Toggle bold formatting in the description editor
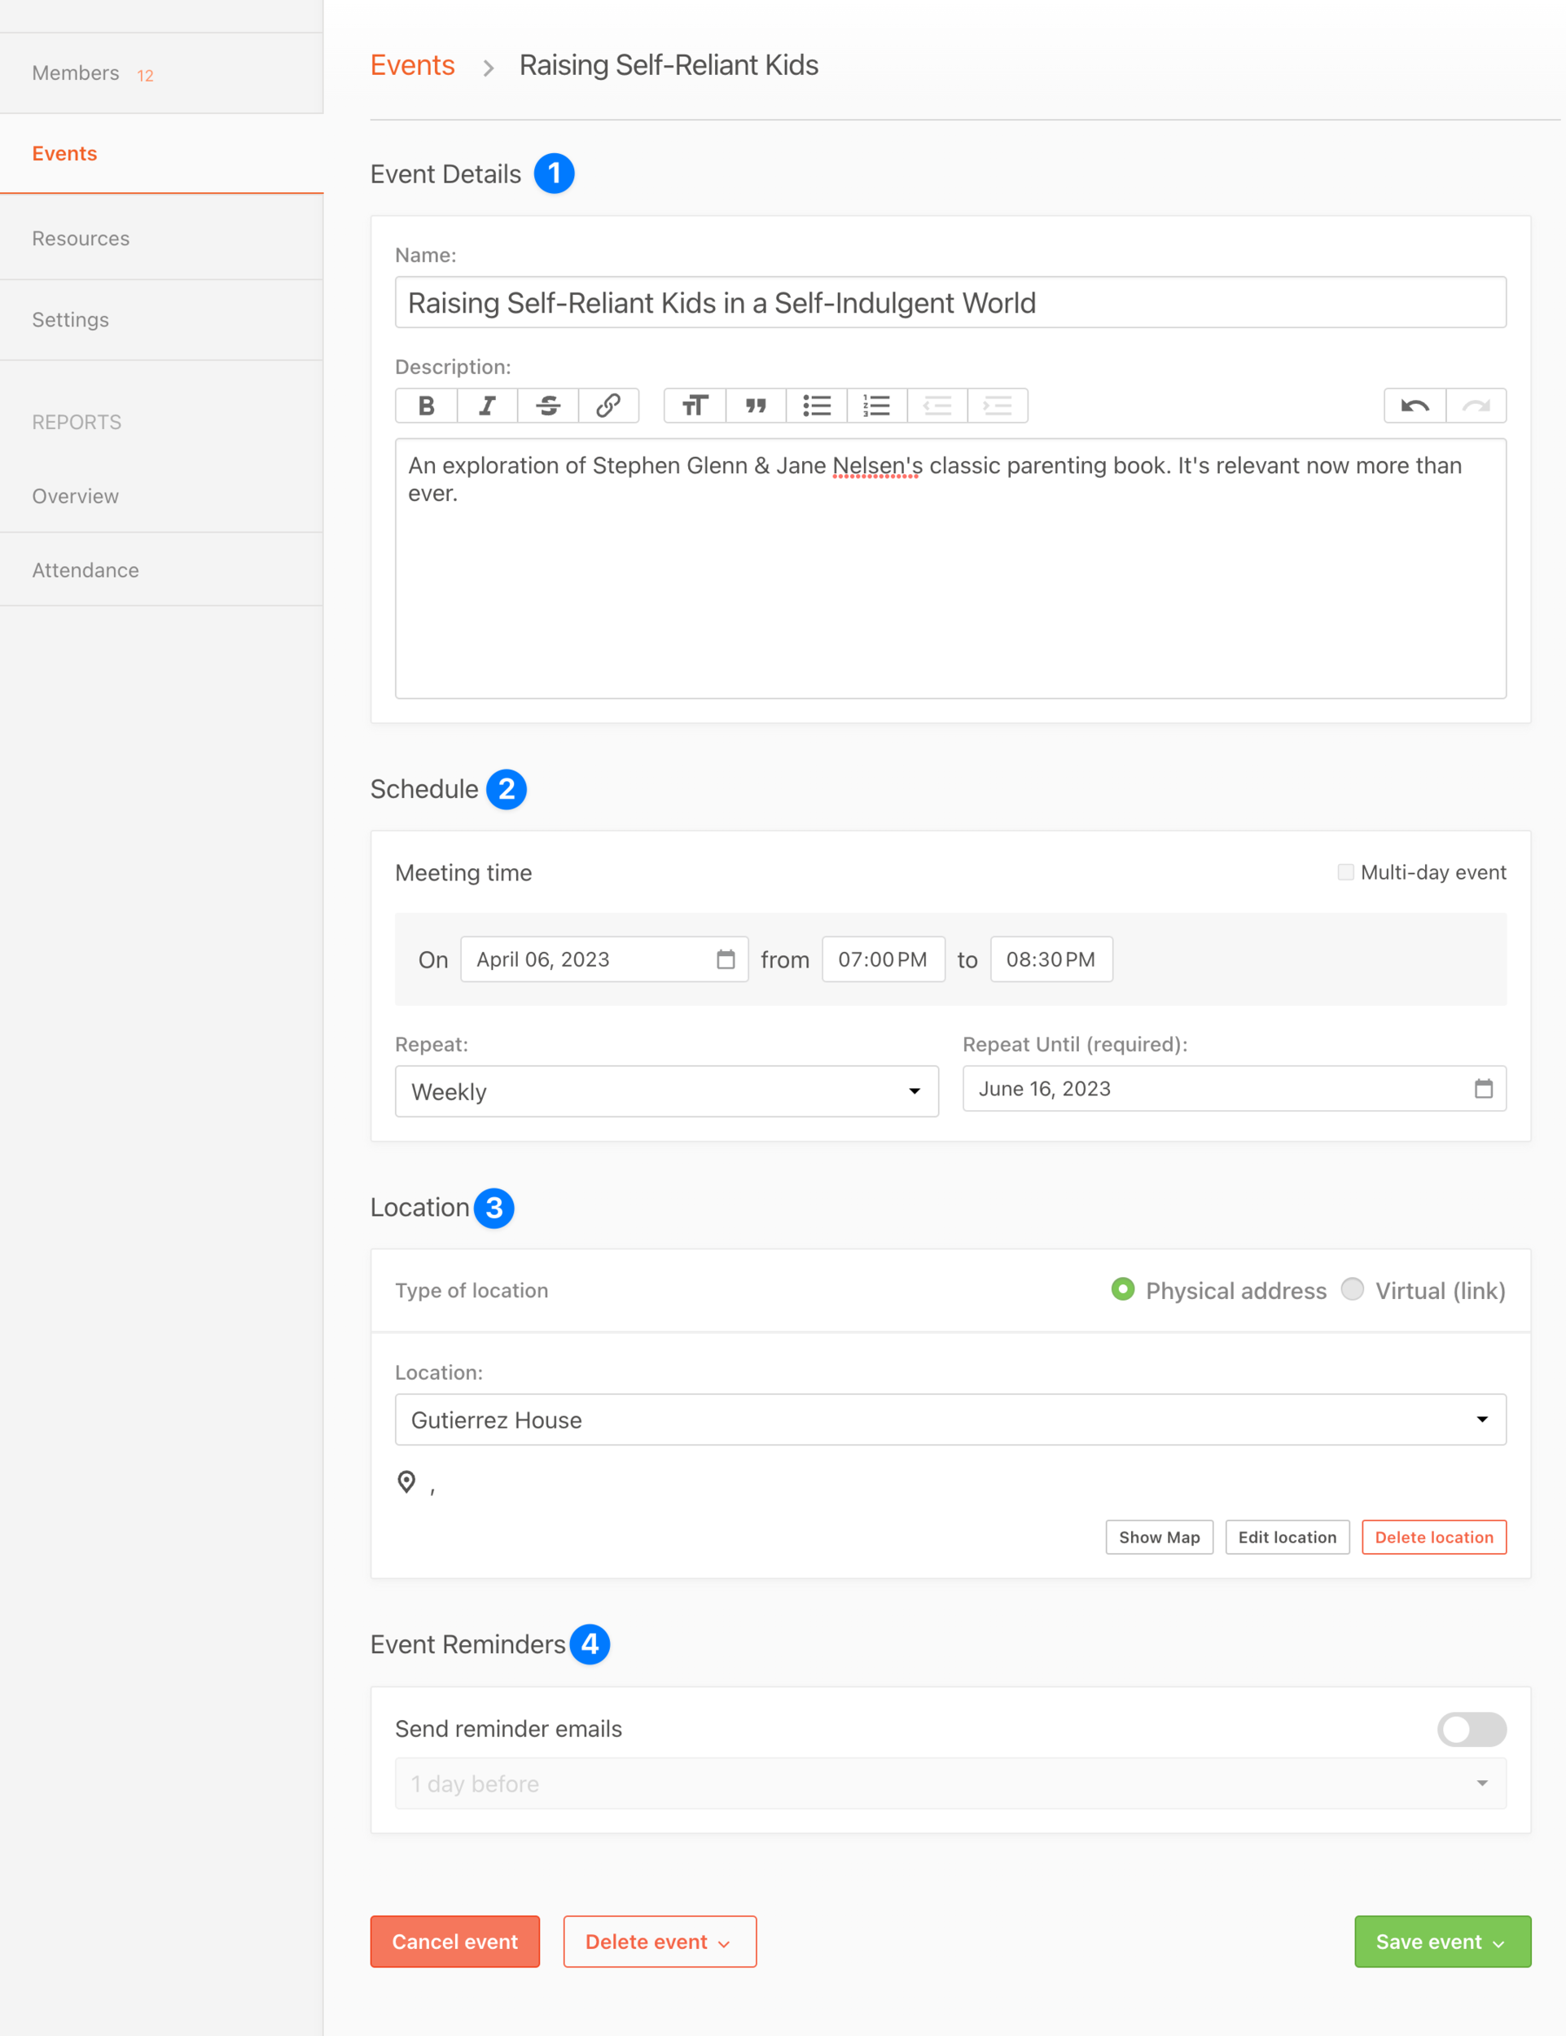The width and height of the screenshot is (1566, 2036). click(426, 406)
